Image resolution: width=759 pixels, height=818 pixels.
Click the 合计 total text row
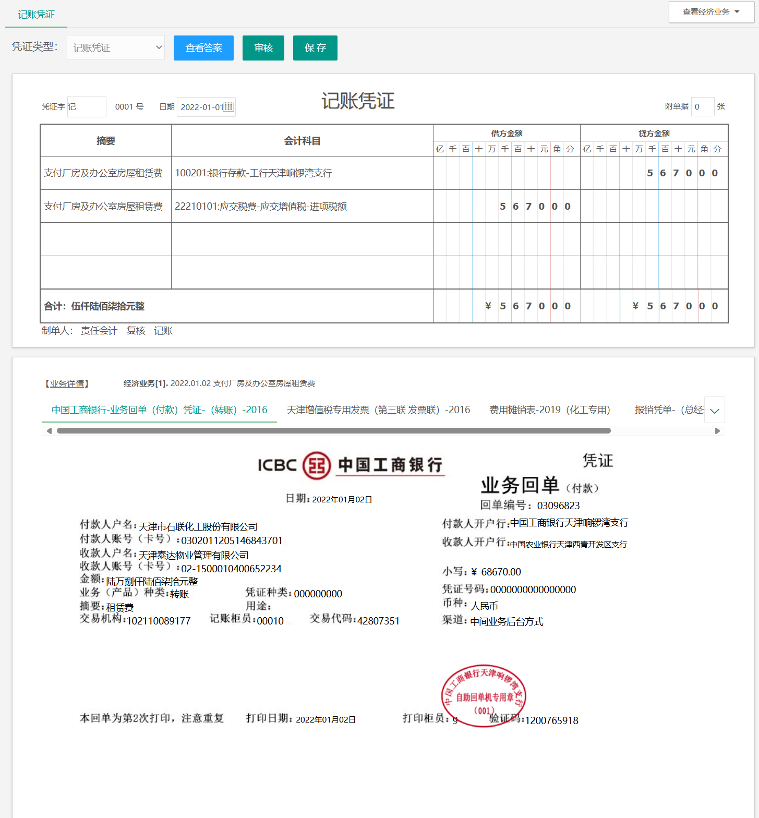click(237, 306)
